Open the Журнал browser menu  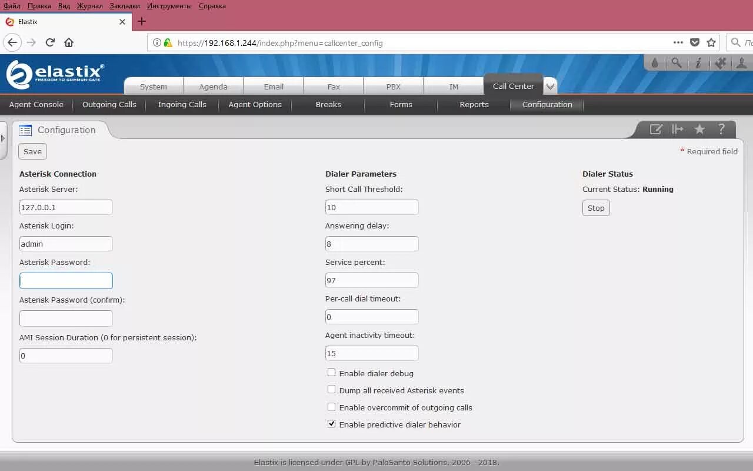coord(89,6)
